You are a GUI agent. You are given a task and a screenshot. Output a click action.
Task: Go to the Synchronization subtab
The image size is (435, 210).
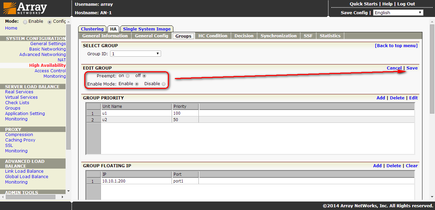click(x=279, y=36)
